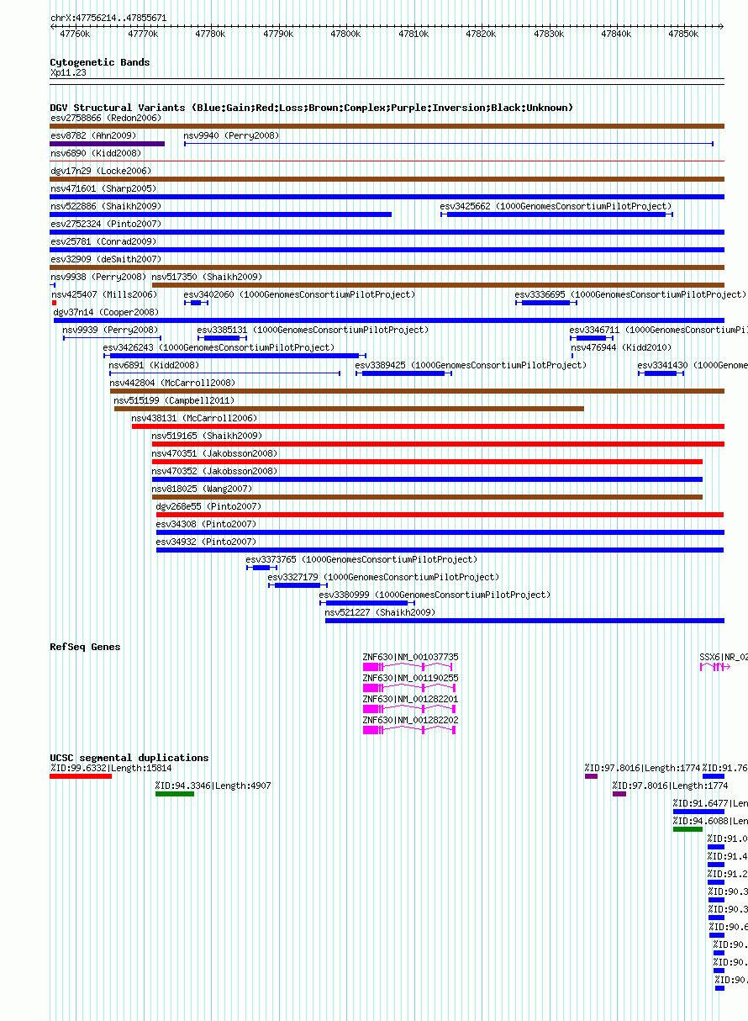Click the esv3389425 blue feature bar
The height and width of the screenshot is (1021, 748).
403,373
